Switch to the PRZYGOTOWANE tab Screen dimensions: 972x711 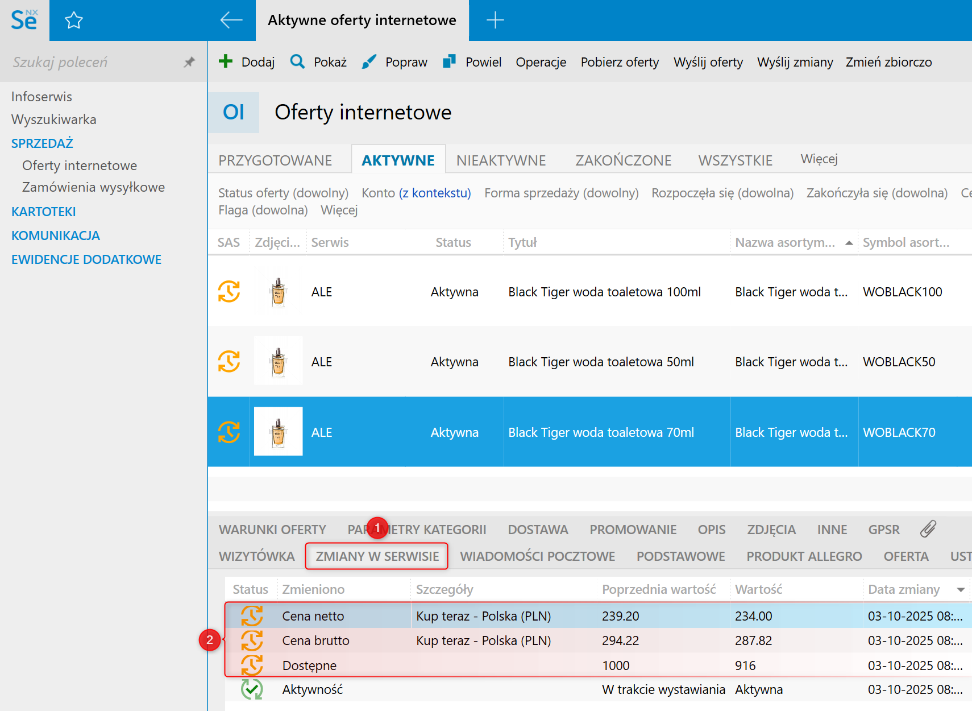coord(275,160)
